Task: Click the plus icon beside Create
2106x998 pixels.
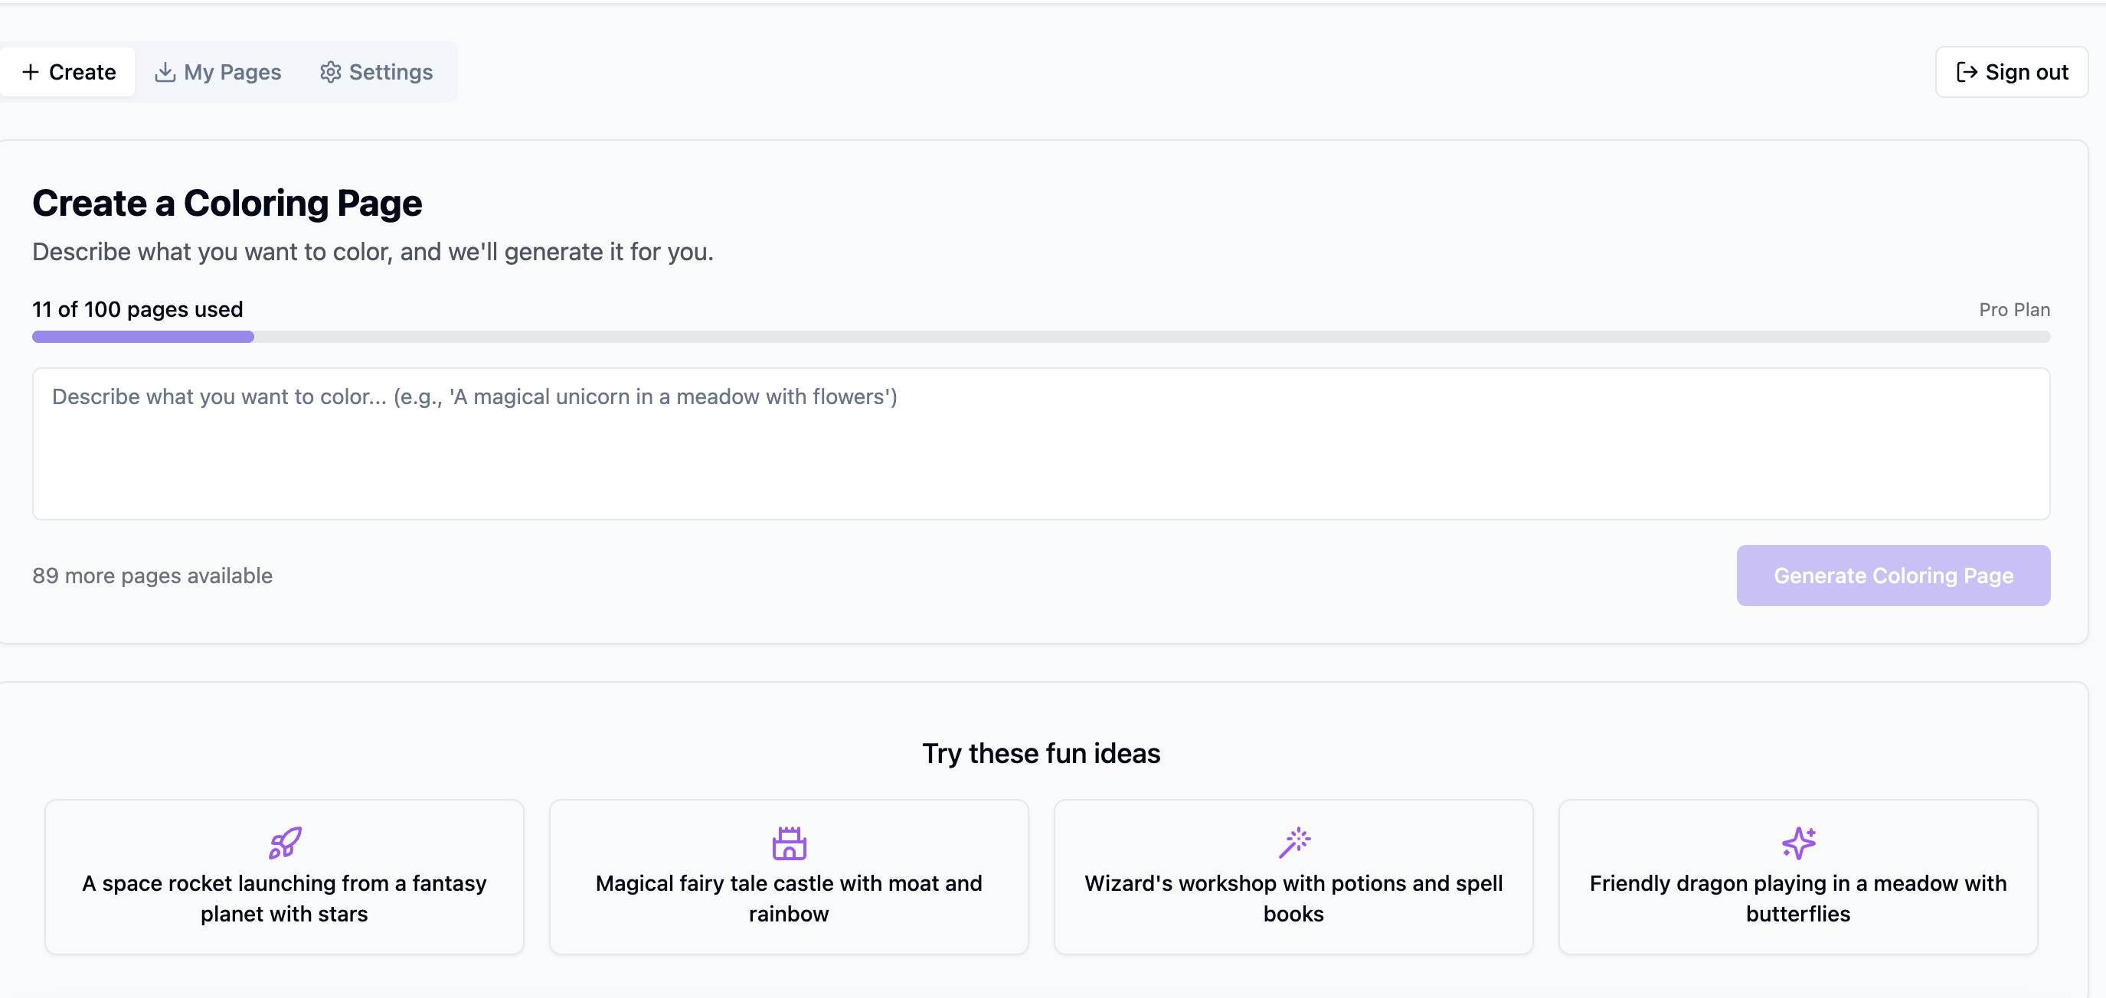Action: 30,72
